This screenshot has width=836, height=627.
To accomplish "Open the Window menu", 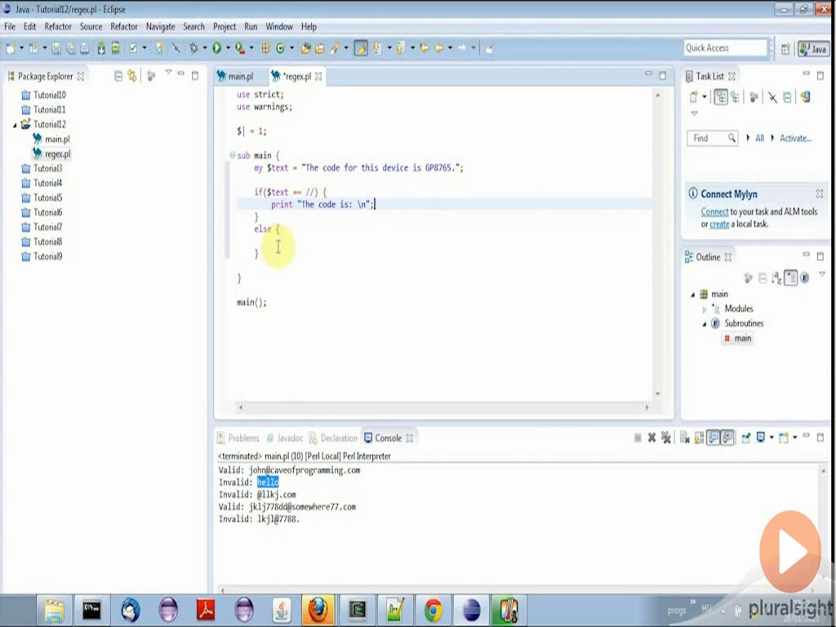I will [279, 27].
